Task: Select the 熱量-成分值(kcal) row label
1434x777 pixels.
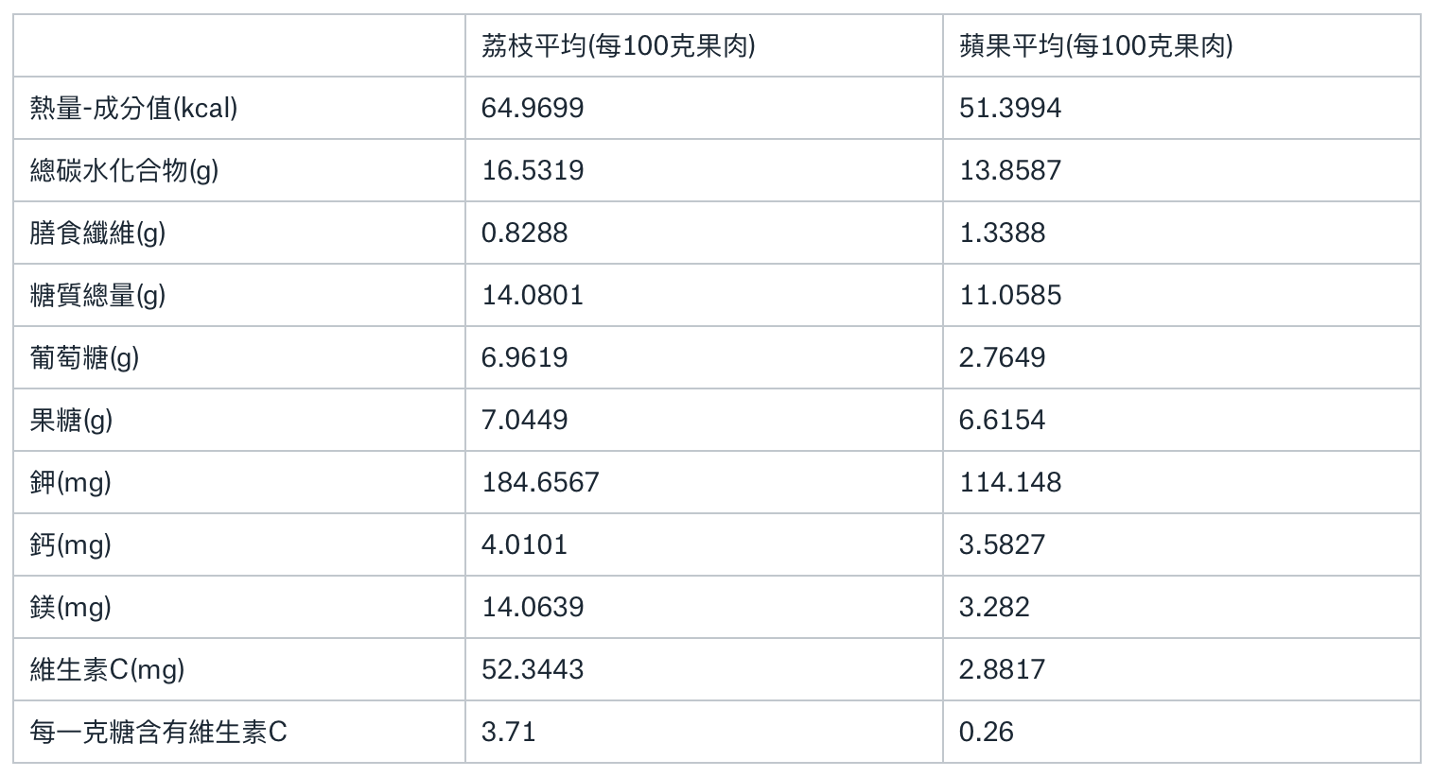Action: (x=133, y=108)
